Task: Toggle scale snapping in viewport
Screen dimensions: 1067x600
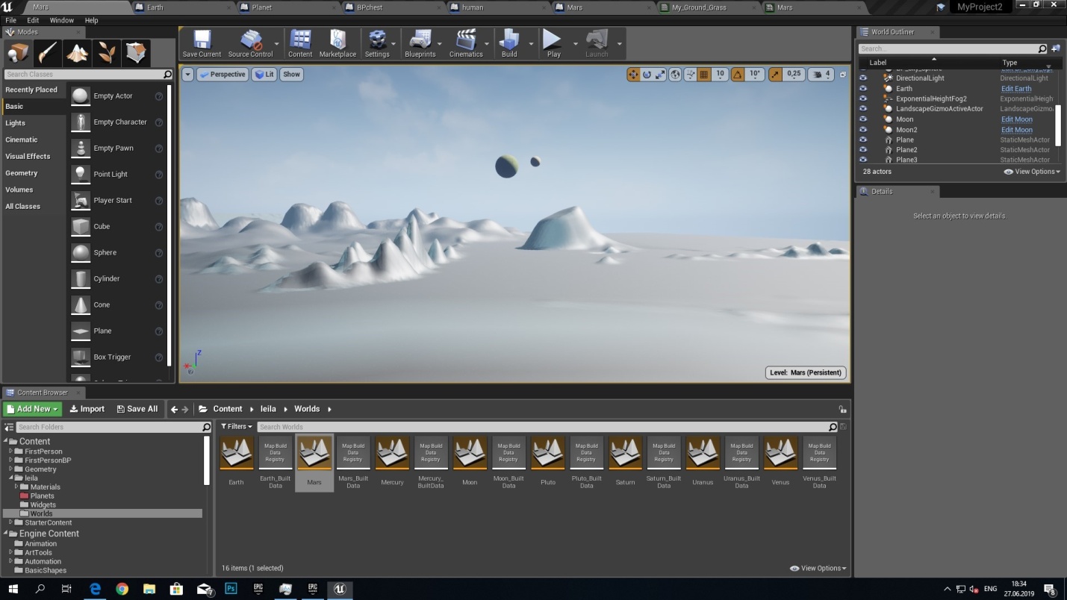Action: (x=775, y=75)
